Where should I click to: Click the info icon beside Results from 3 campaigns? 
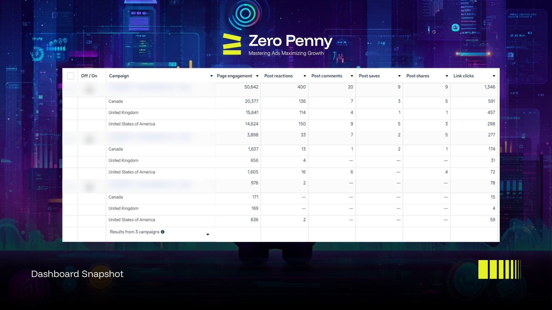[163, 232]
